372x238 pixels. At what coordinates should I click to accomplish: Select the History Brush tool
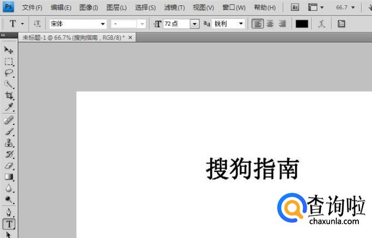[9, 155]
